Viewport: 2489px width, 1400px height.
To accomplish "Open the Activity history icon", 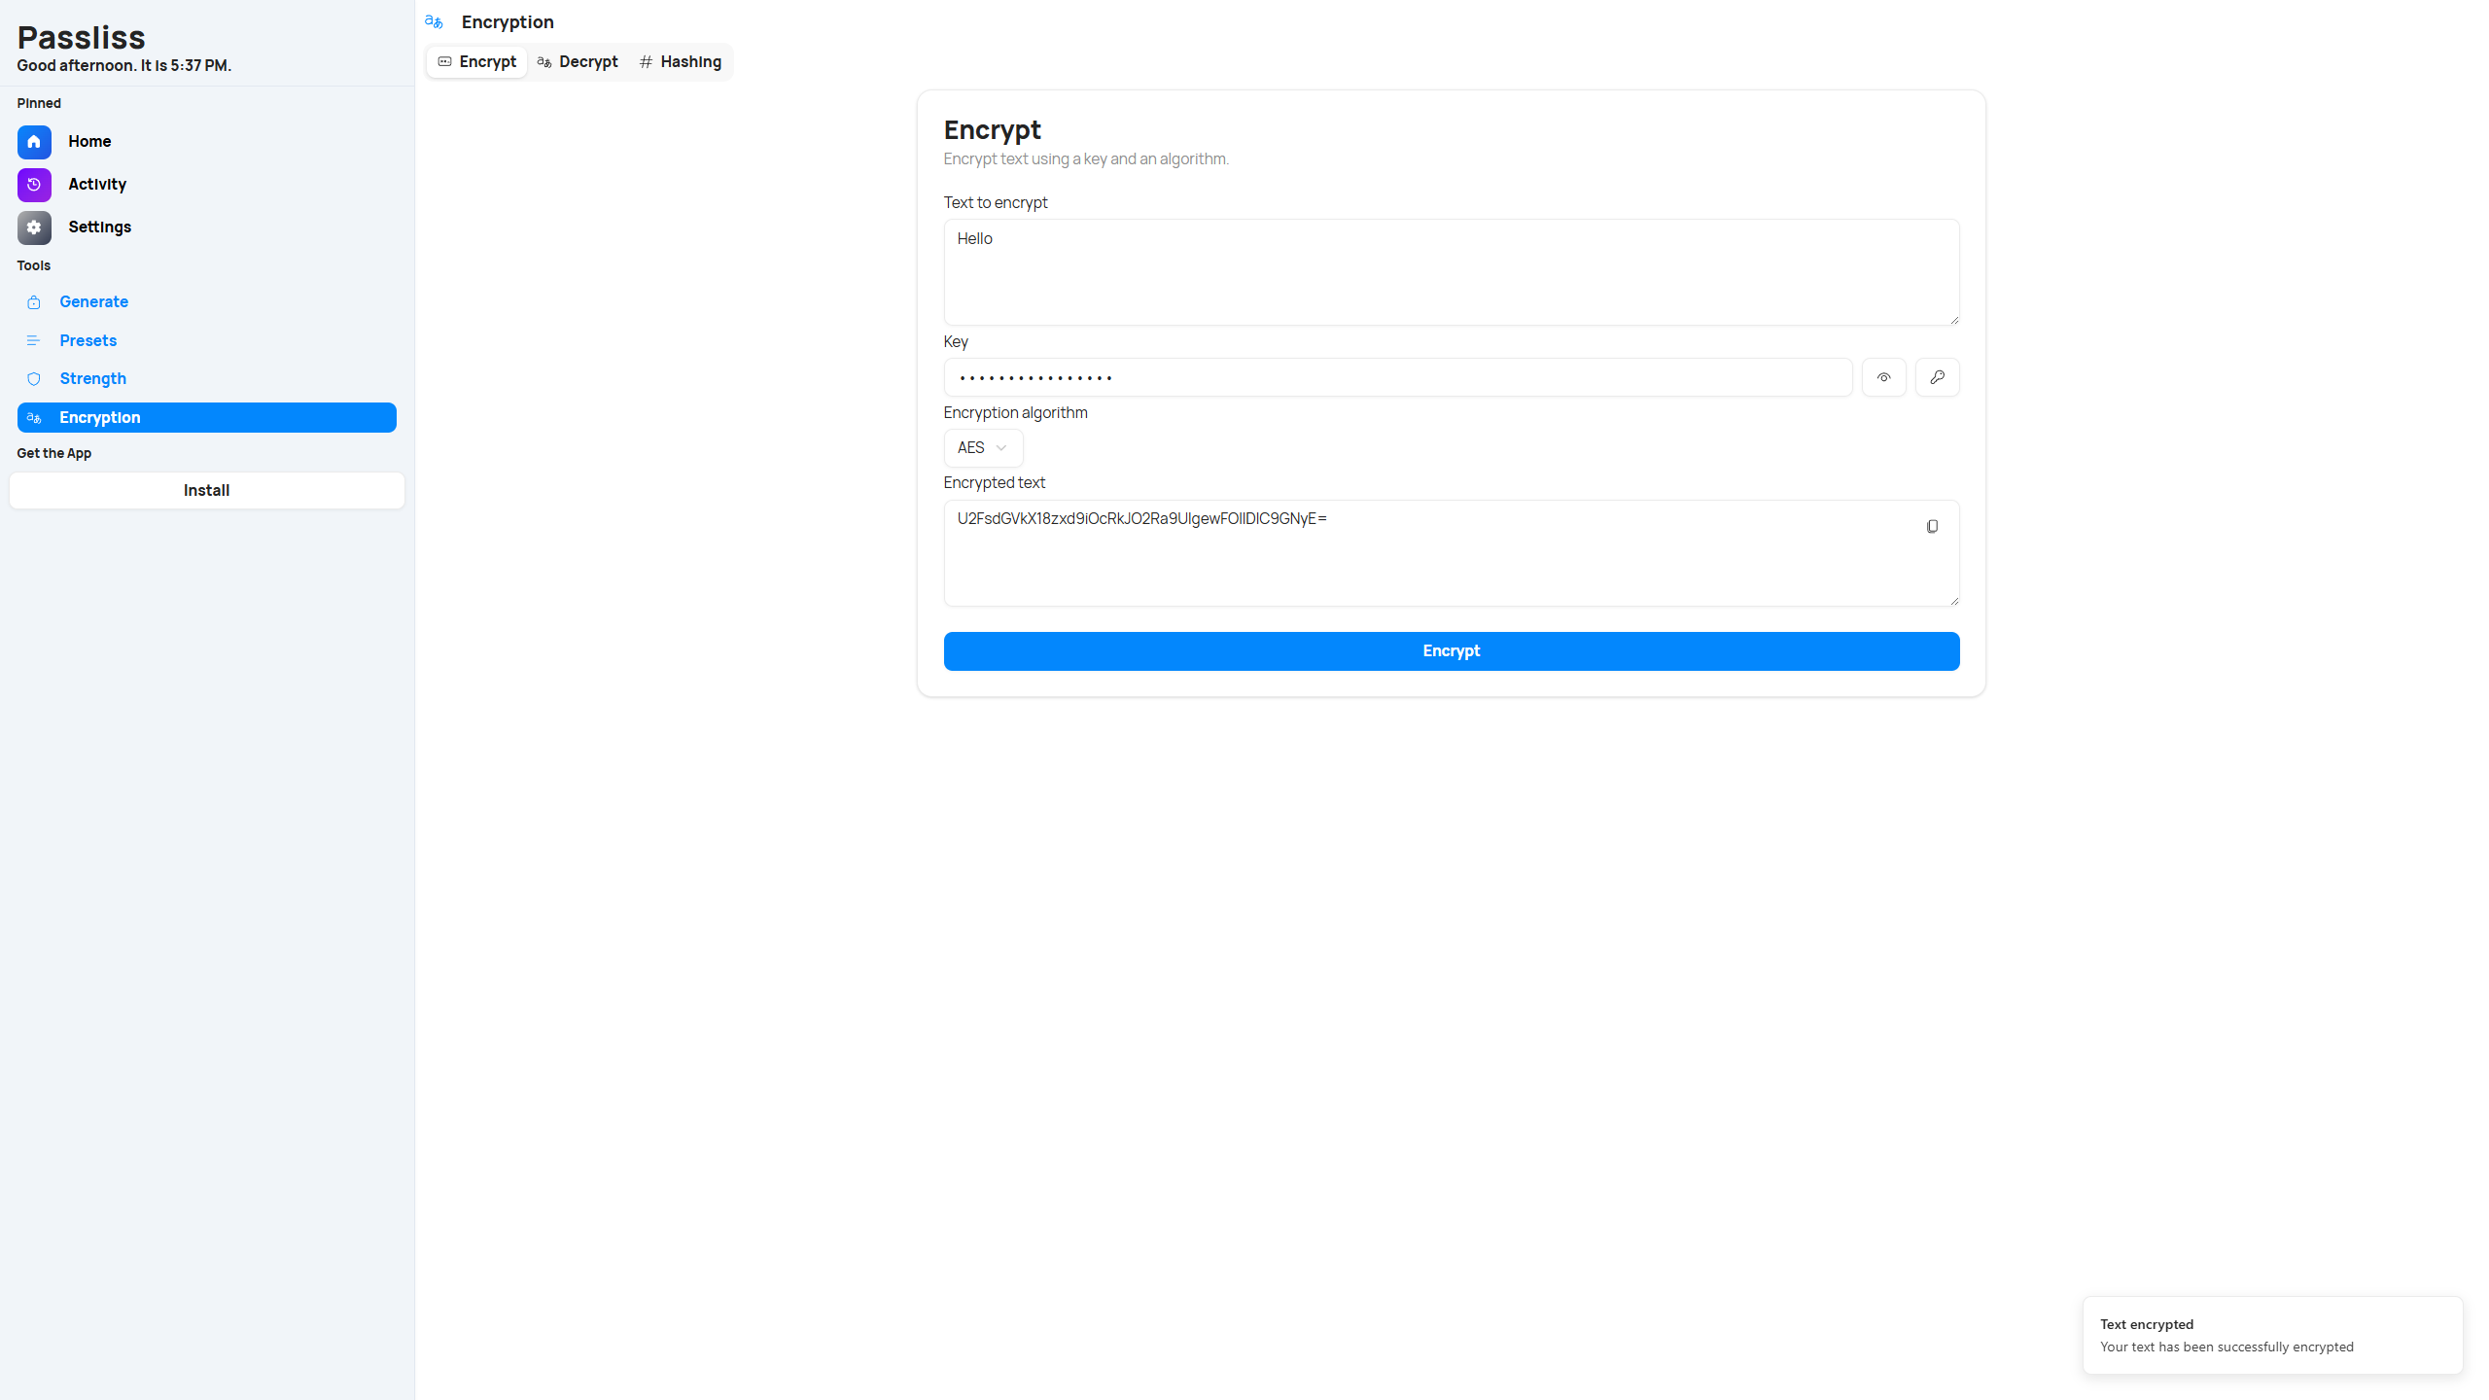I will [x=34, y=185].
